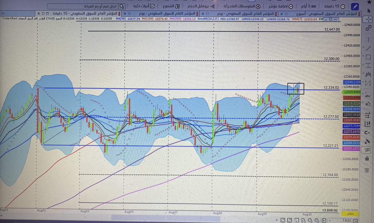Close the 15 minute chart tab
The width and height of the screenshot is (374, 223).
coord(39,14)
